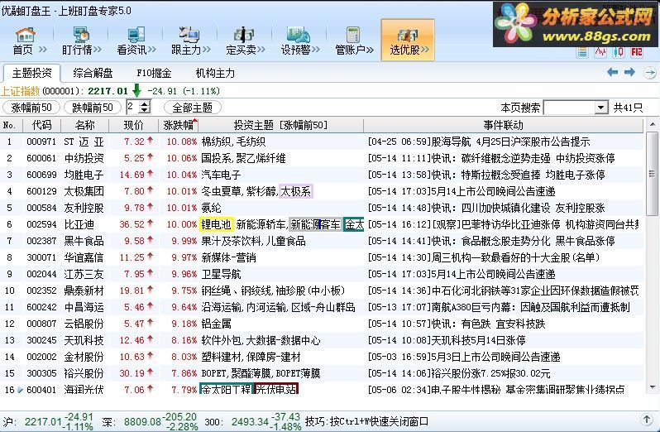Open the 上证指数 index link

(20, 91)
